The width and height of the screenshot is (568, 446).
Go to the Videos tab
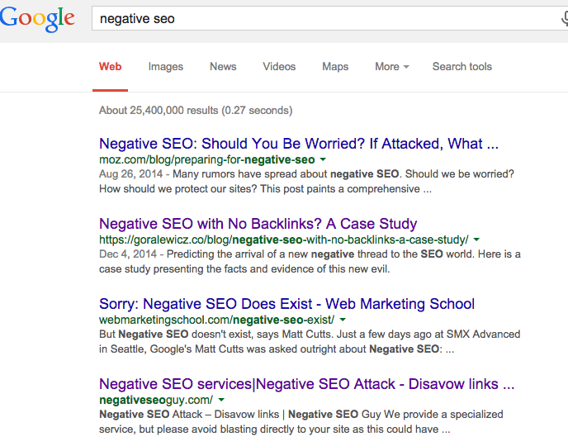click(x=279, y=67)
